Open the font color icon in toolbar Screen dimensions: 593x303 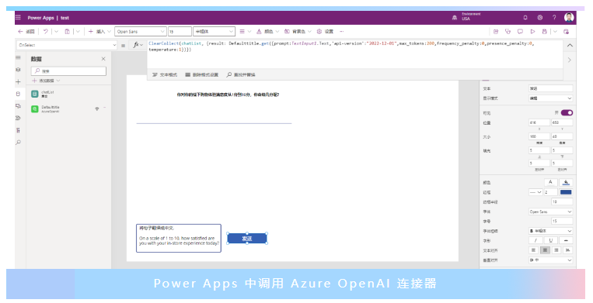point(259,32)
